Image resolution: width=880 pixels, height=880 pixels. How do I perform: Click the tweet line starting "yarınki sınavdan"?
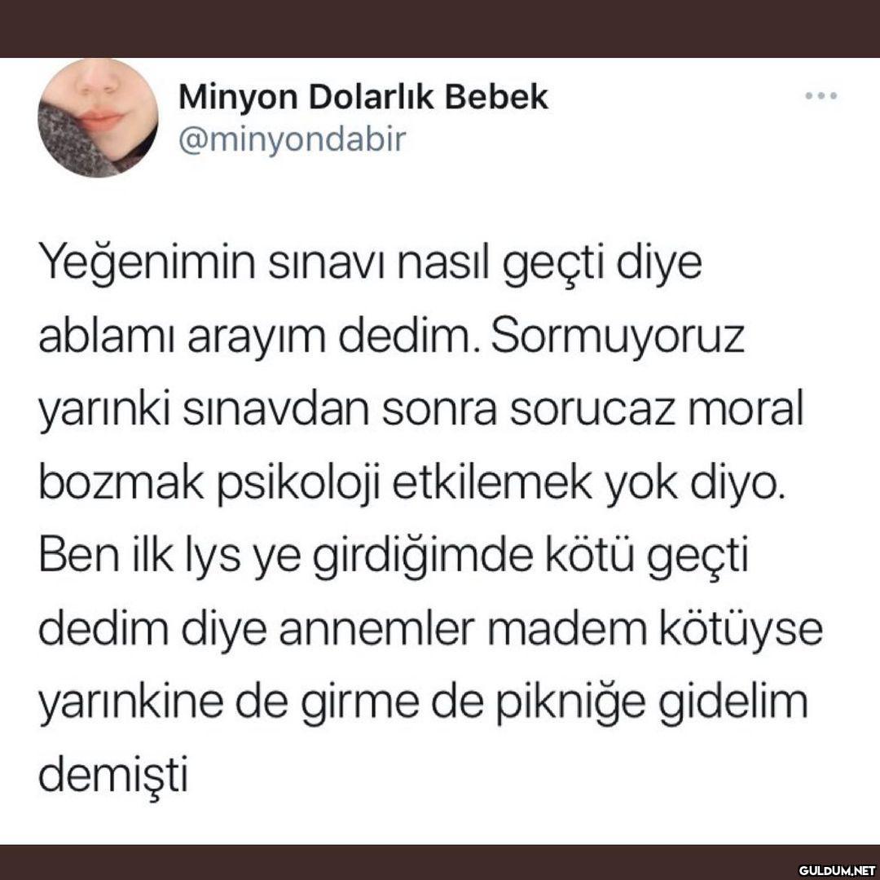pyautogui.click(x=421, y=411)
